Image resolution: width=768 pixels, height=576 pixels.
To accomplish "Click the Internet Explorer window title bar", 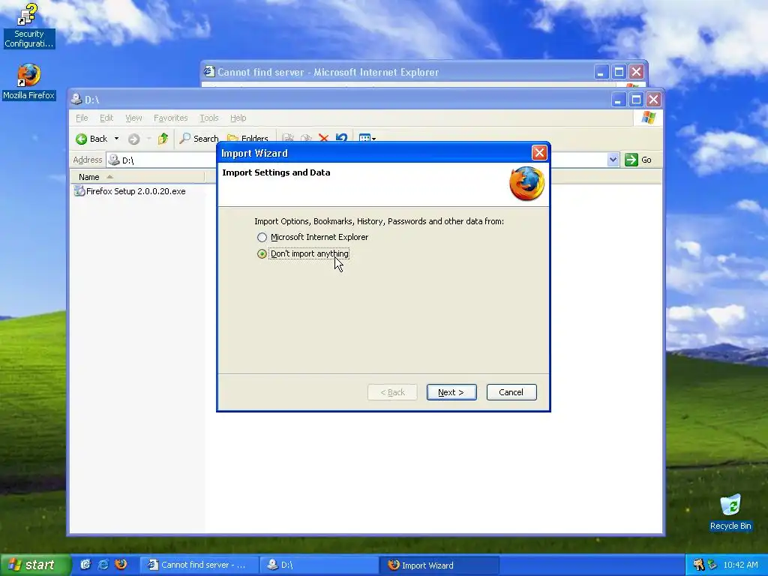I will pyautogui.click(x=397, y=72).
